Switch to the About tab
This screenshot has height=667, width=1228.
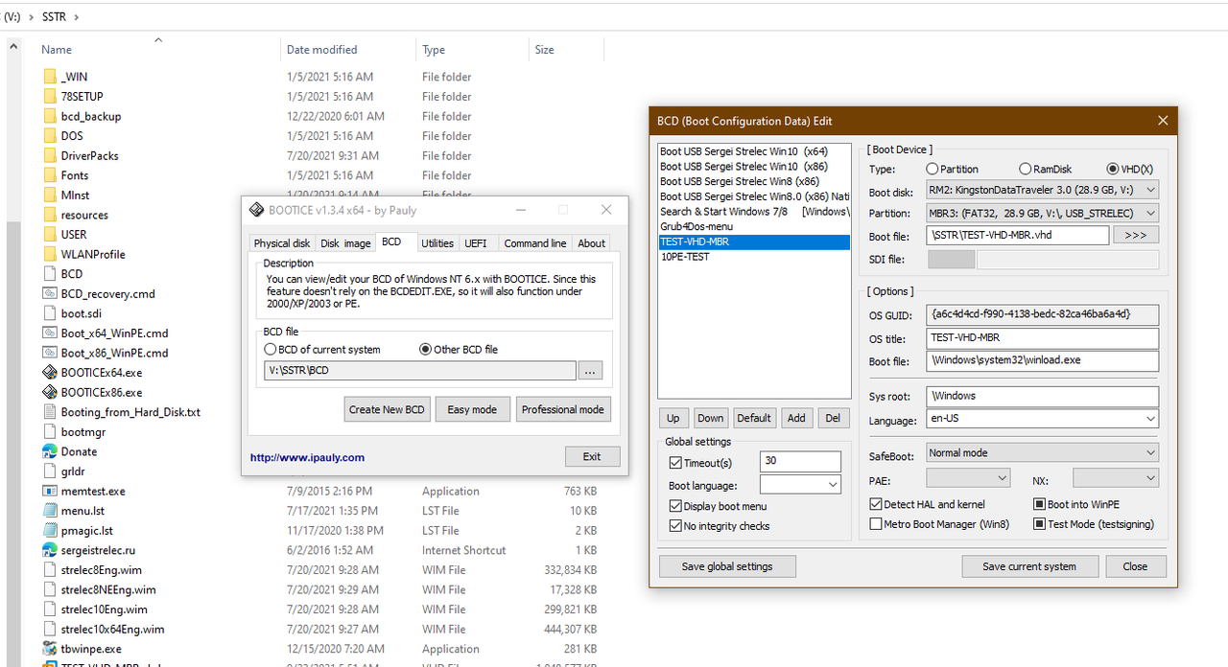[x=591, y=243]
